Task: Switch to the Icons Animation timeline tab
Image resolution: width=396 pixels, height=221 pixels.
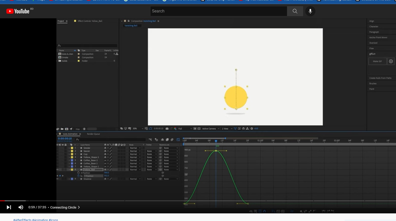Action: click(70, 134)
